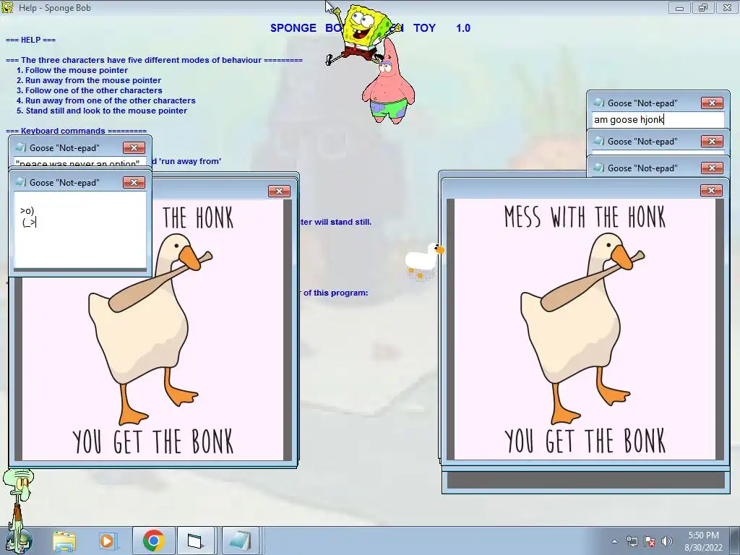Click the 'TOY' word in the title banner
Image resolution: width=740 pixels, height=555 pixels.
pyautogui.click(x=424, y=28)
